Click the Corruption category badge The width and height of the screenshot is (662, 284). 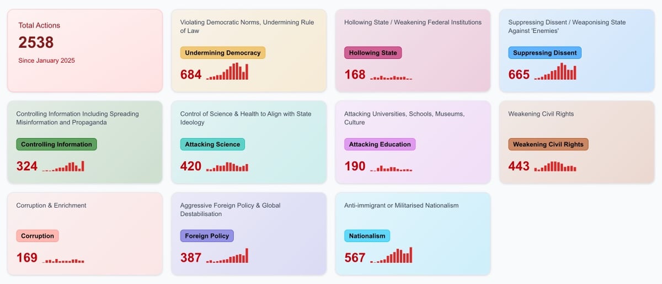38,236
